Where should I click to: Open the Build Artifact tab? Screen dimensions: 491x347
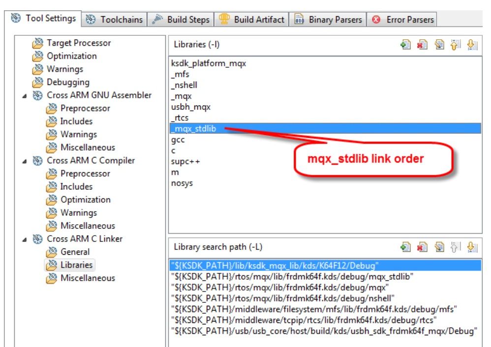click(x=251, y=20)
